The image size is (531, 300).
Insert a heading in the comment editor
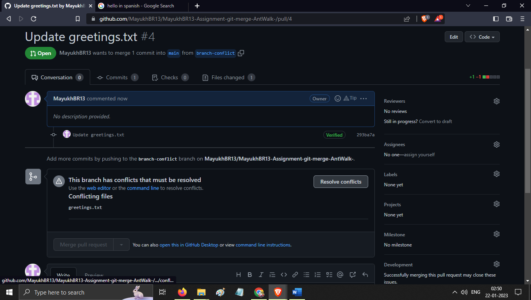[239, 275]
